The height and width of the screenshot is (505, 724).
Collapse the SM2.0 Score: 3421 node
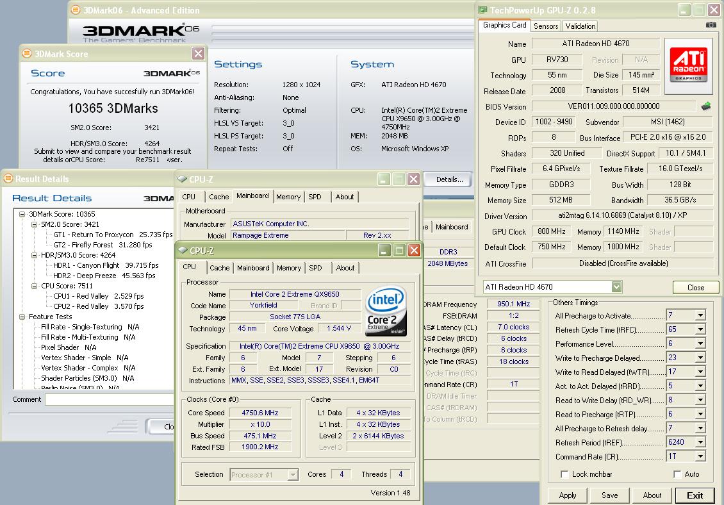tap(34, 224)
